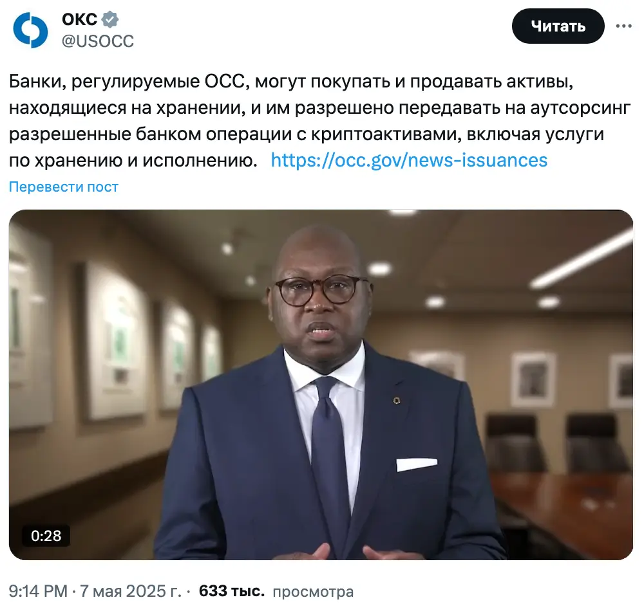
Task: Follow the account with the Читать button
Action: (x=558, y=26)
